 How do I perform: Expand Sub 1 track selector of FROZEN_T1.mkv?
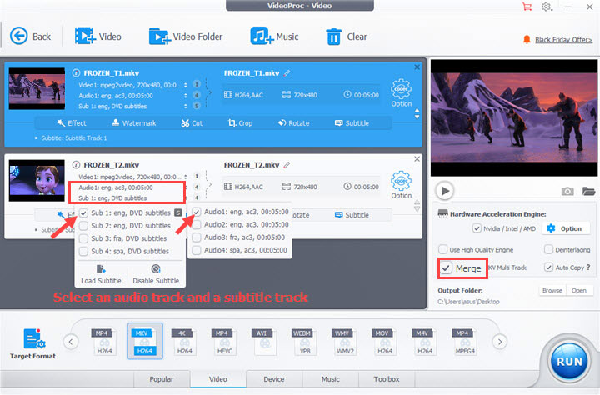[186, 106]
